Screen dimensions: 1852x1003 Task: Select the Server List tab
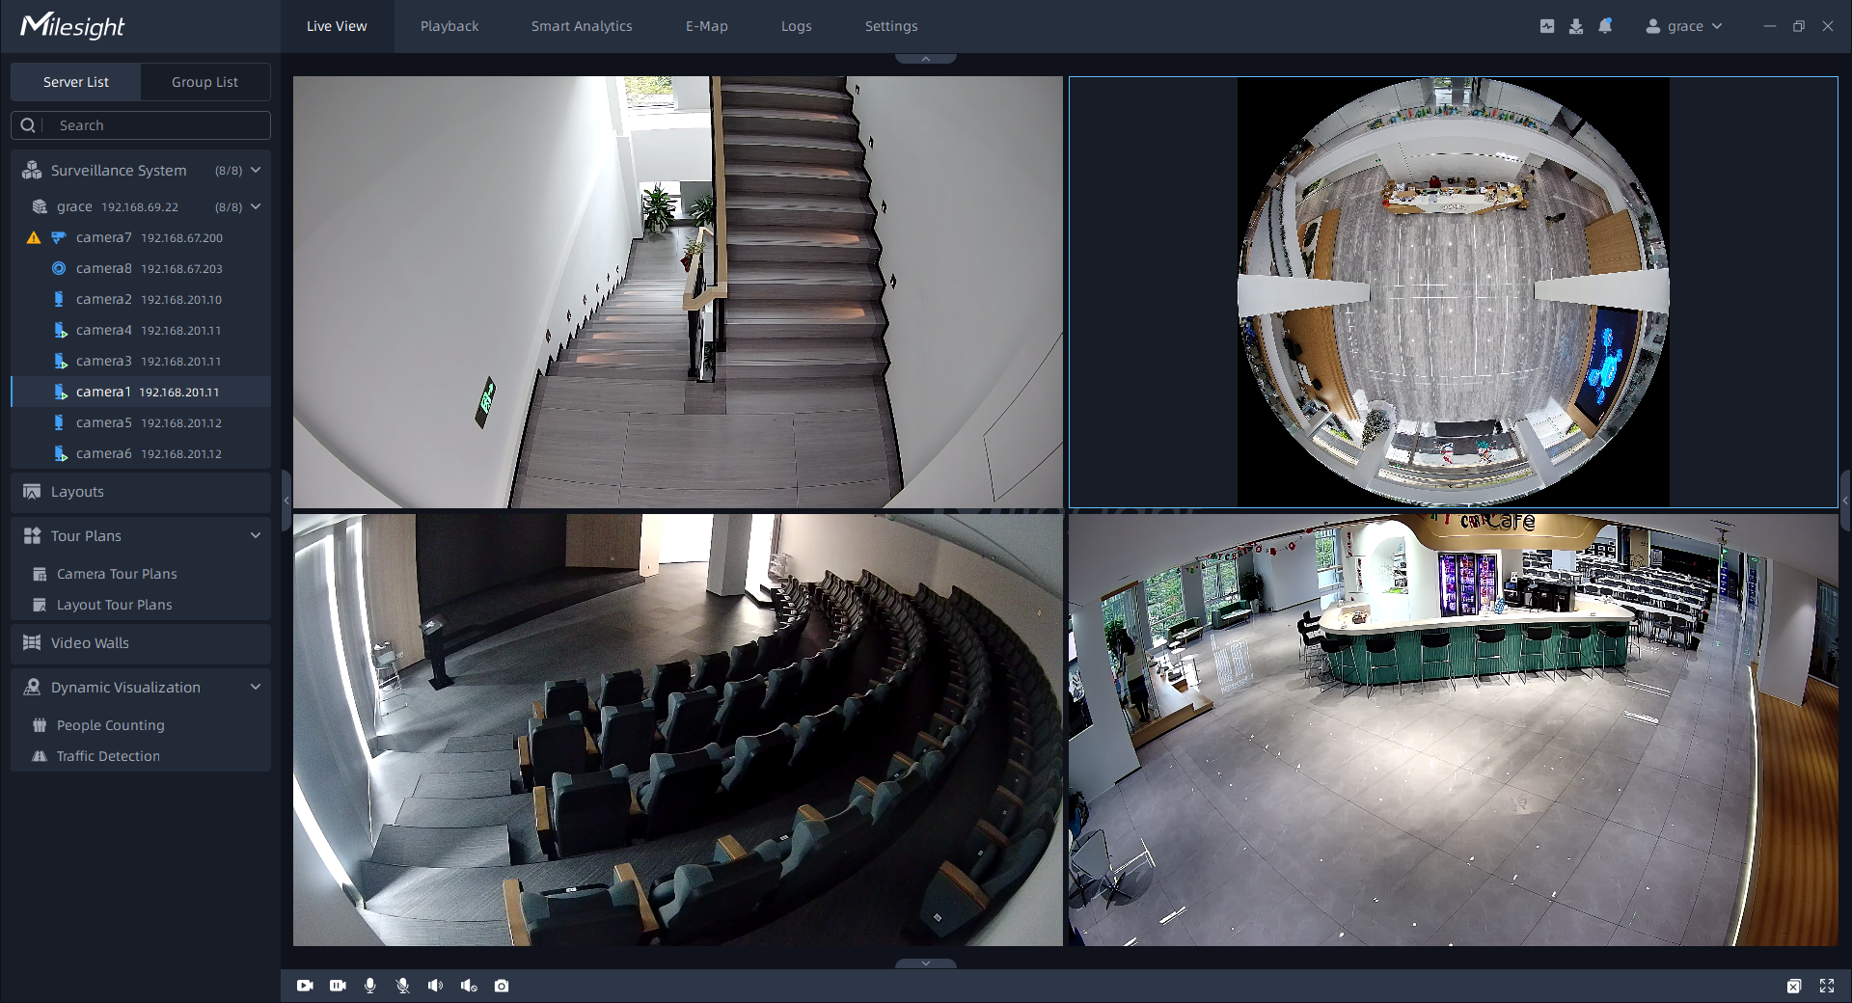pyautogui.click(x=76, y=82)
